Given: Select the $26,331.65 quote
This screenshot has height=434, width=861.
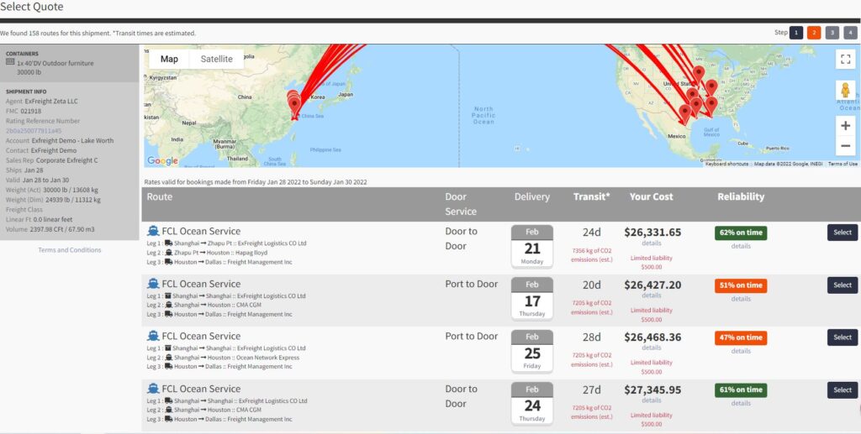Looking at the screenshot, I should coord(843,233).
